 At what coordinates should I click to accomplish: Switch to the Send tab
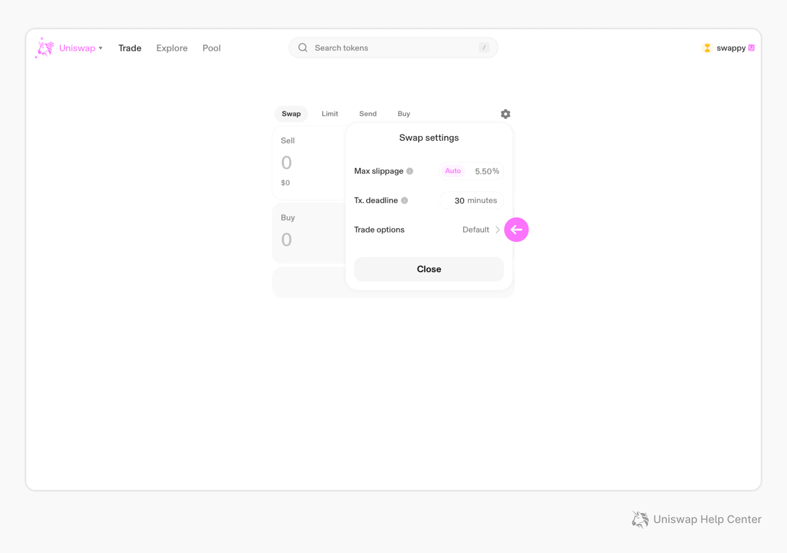368,114
